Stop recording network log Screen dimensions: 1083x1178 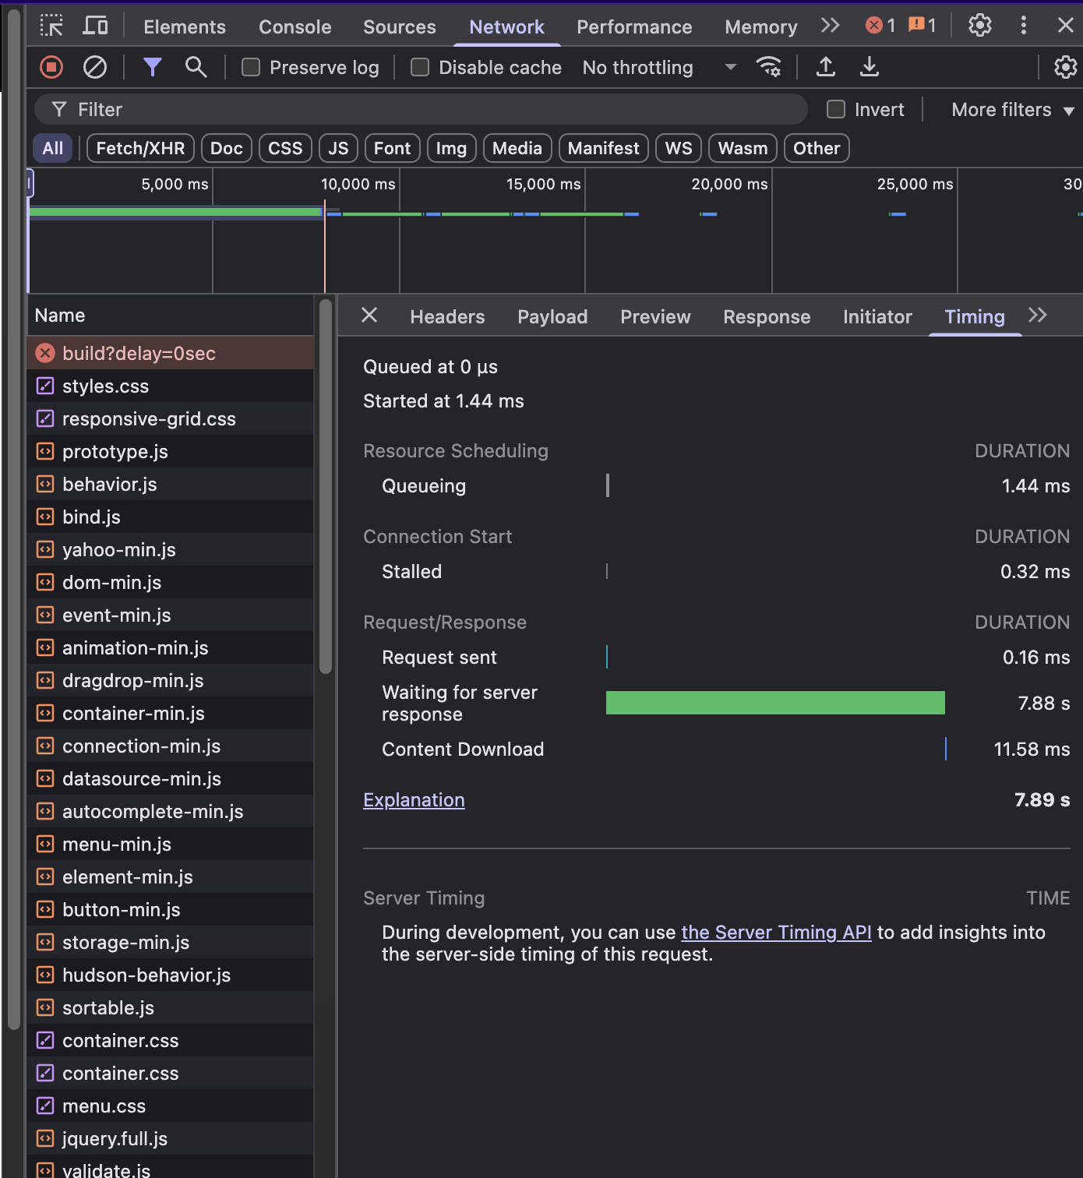(51, 68)
